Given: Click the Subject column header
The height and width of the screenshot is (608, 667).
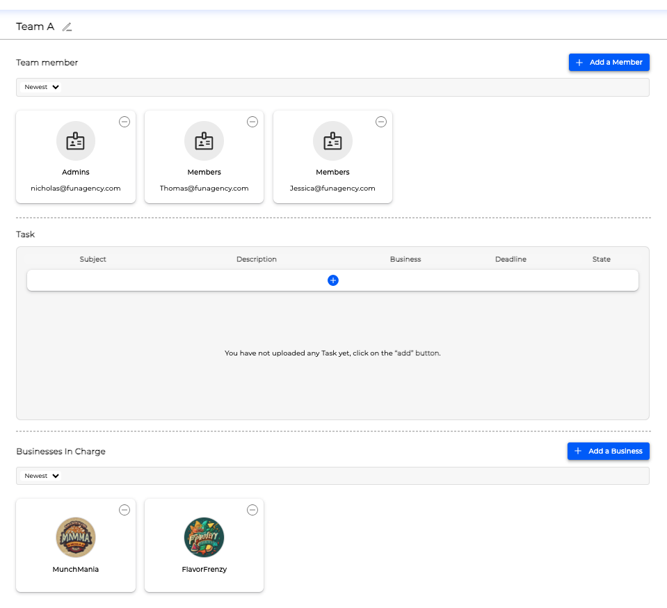Looking at the screenshot, I should (x=93, y=259).
